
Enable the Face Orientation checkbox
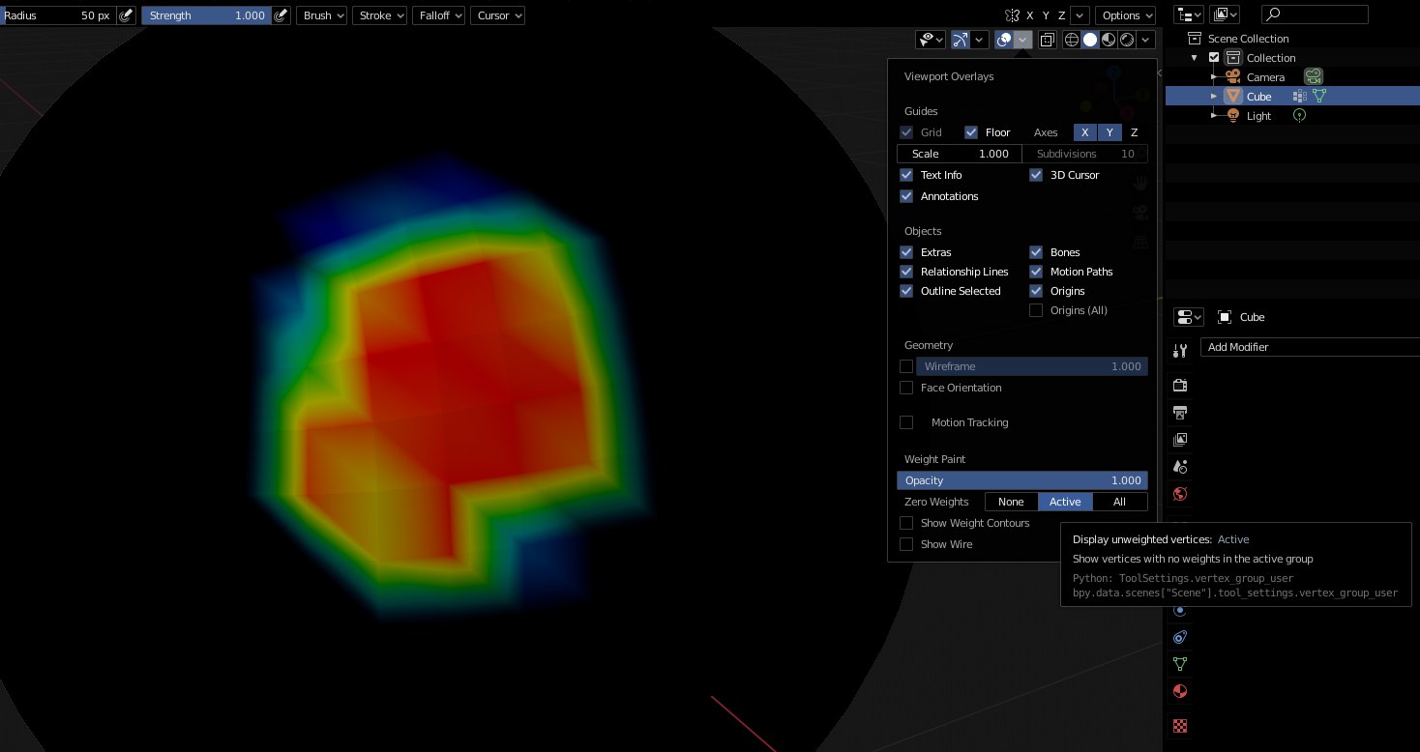(x=906, y=388)
